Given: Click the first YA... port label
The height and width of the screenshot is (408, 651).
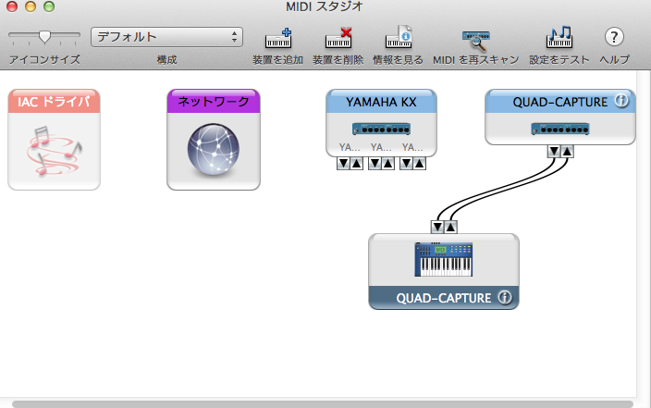Looking at the screenshot, I should coord(350,147).
